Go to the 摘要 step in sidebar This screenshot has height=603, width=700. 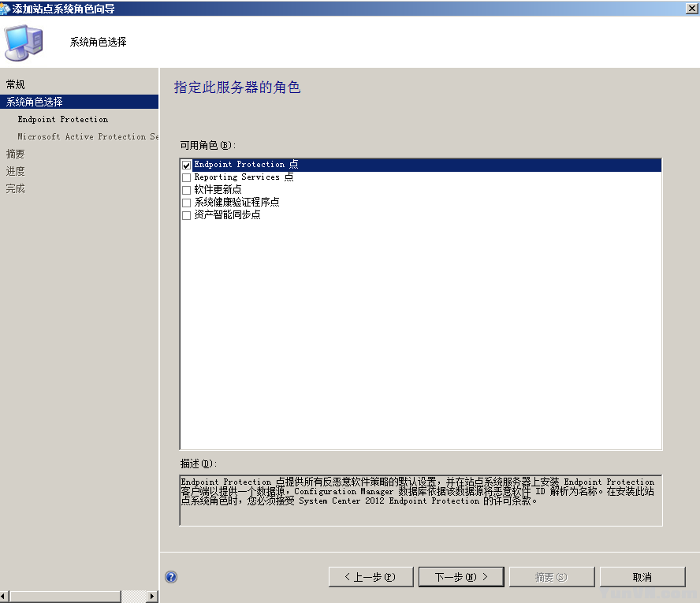coord(15,154)
